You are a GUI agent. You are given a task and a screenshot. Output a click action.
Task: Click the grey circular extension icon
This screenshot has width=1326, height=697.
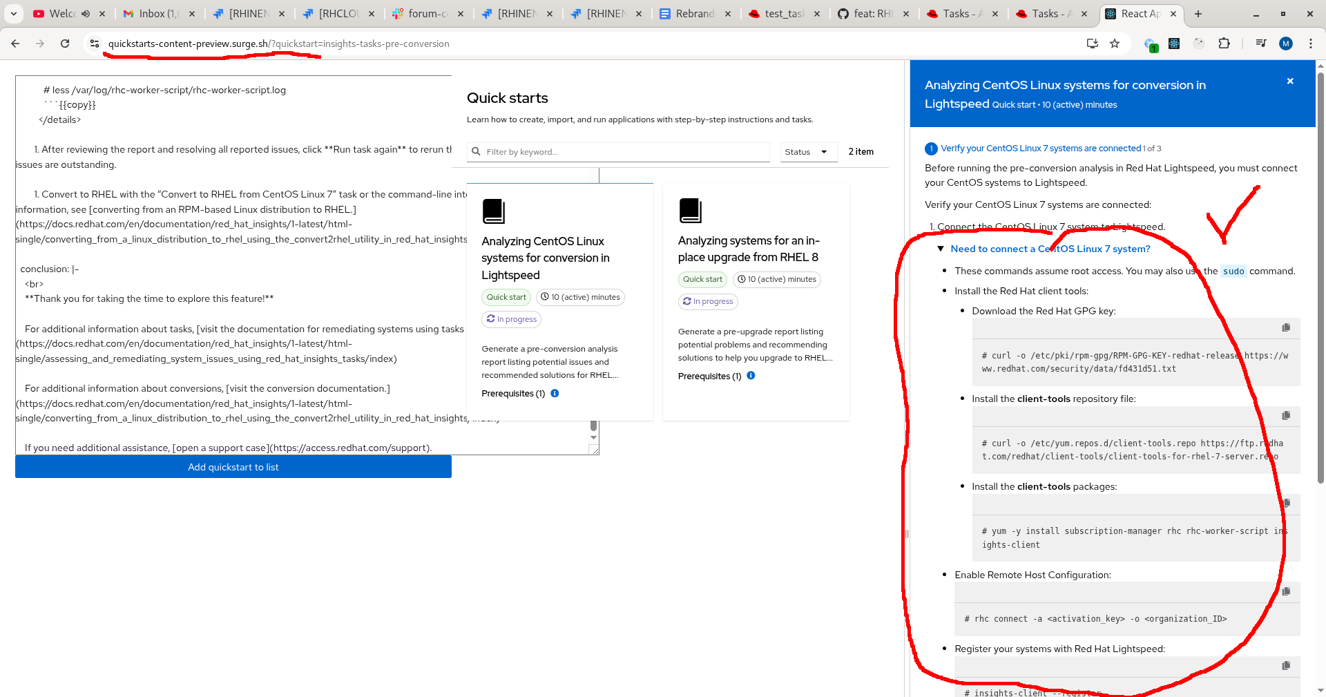[1199, 44]
